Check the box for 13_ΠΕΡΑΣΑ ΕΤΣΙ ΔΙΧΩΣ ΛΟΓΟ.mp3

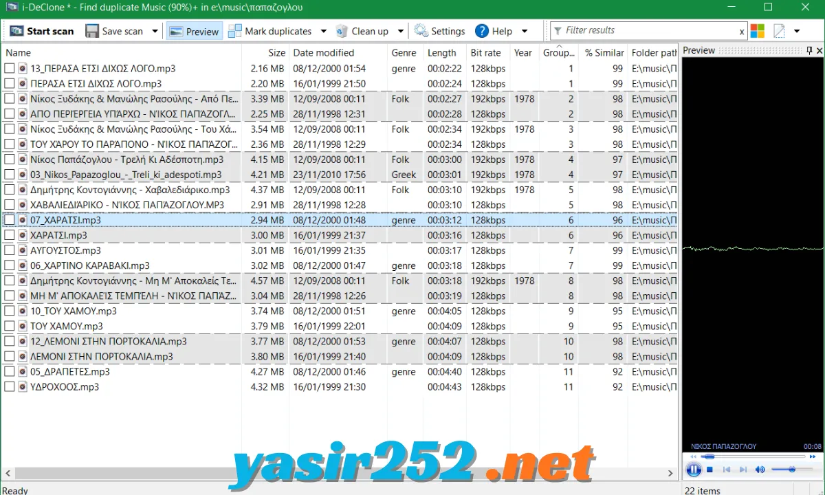pos(10,68)
